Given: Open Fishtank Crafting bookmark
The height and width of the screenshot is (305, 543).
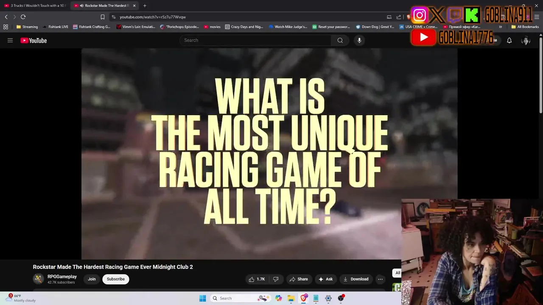Looking at the screenshot, I should pyautogui.click(x=92, y=27).
